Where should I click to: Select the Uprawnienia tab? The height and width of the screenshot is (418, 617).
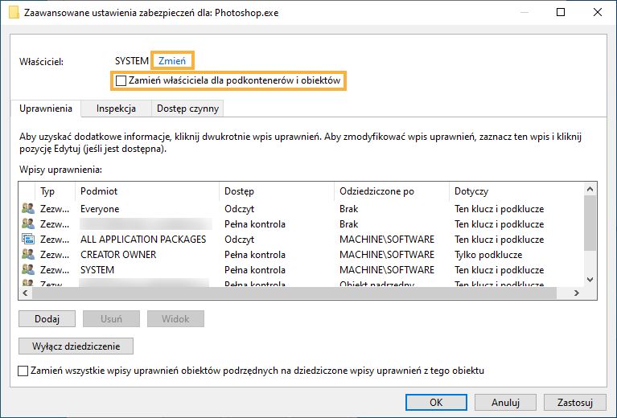click(x=46, y=109)
